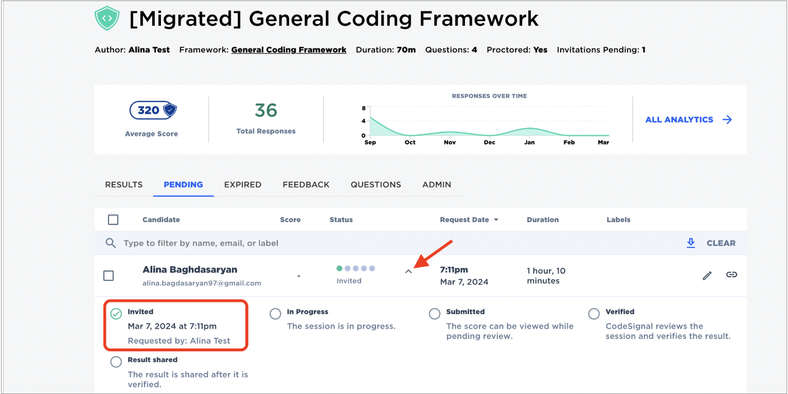
Task: Click the Author Alina Test text
Action: coord(132,50)
